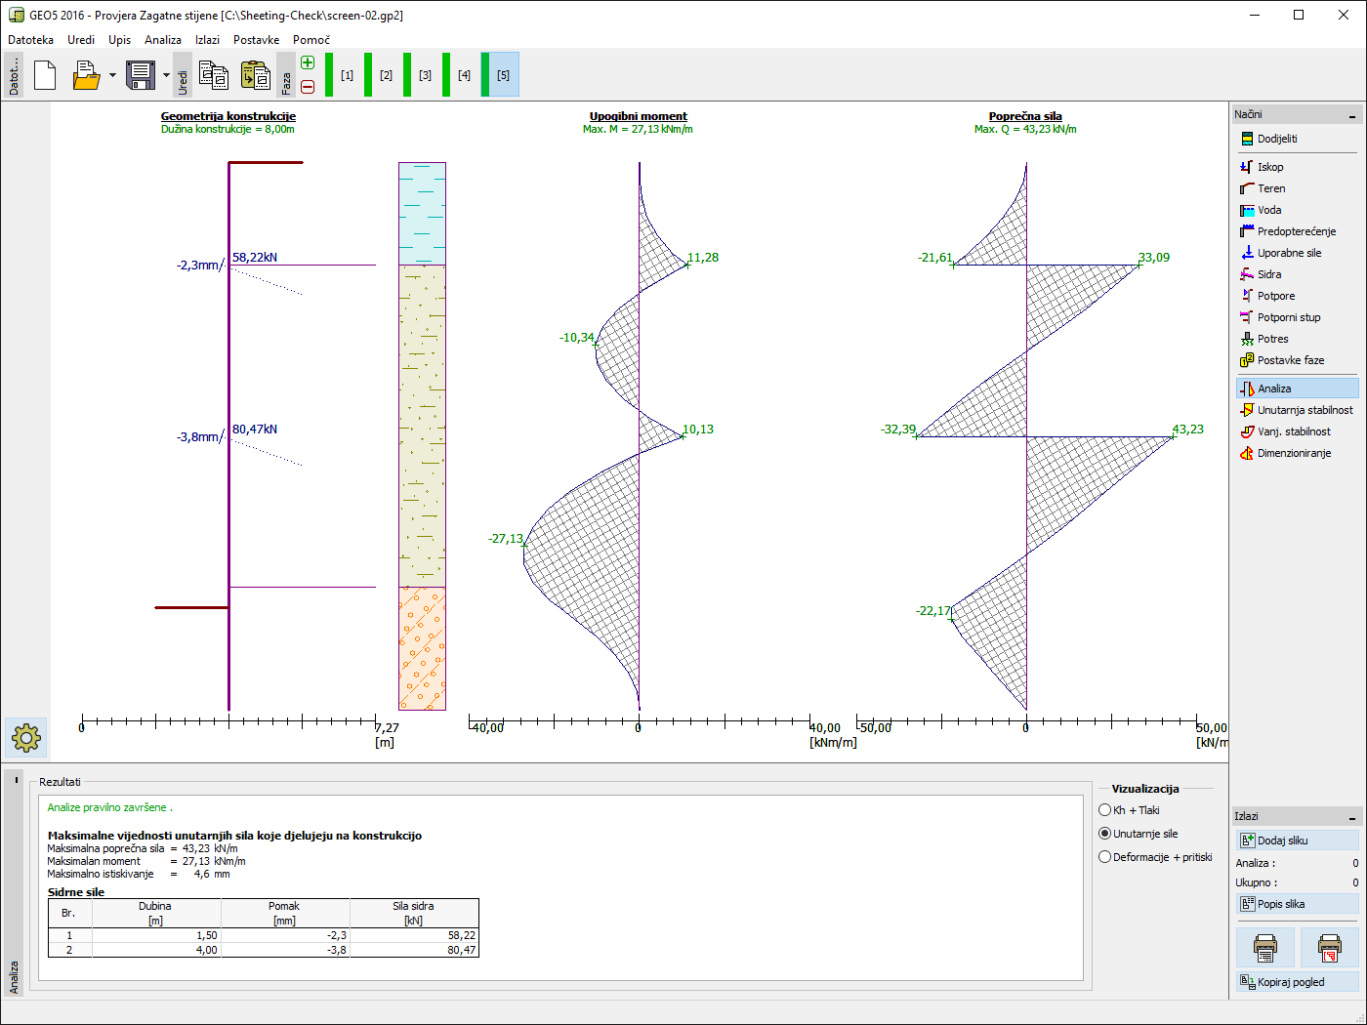Collapse the Načini panel
The width and height of the screenshot is (1367, 1025).
tap(1352, 116)
